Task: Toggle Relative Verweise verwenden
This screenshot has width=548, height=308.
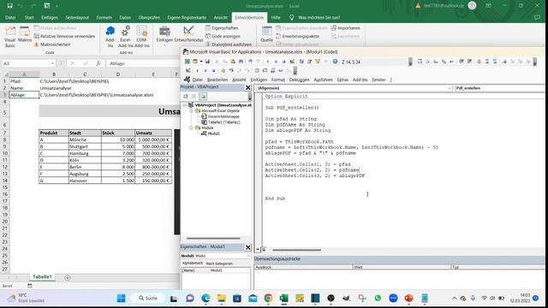Action: (x=64, y=36)
